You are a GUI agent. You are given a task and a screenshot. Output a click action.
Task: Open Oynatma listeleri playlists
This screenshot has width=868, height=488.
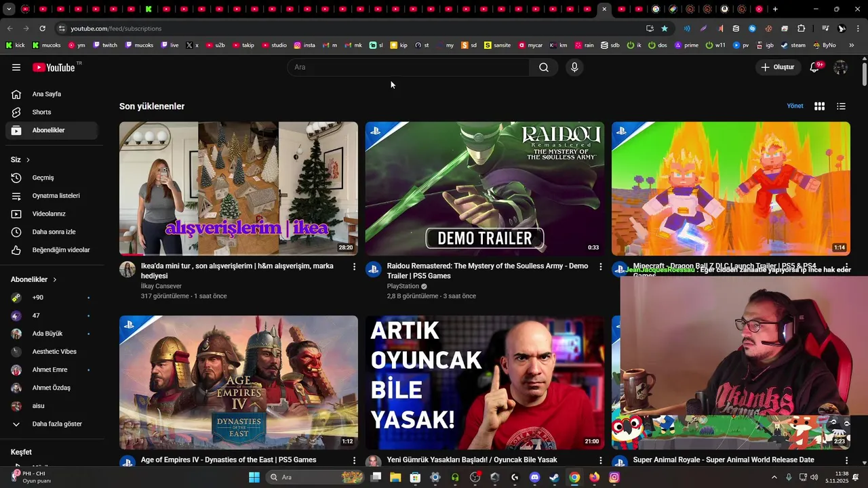point(52,196)
